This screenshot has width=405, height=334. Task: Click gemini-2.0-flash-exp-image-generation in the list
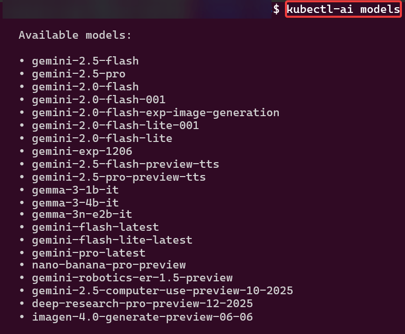155,113
